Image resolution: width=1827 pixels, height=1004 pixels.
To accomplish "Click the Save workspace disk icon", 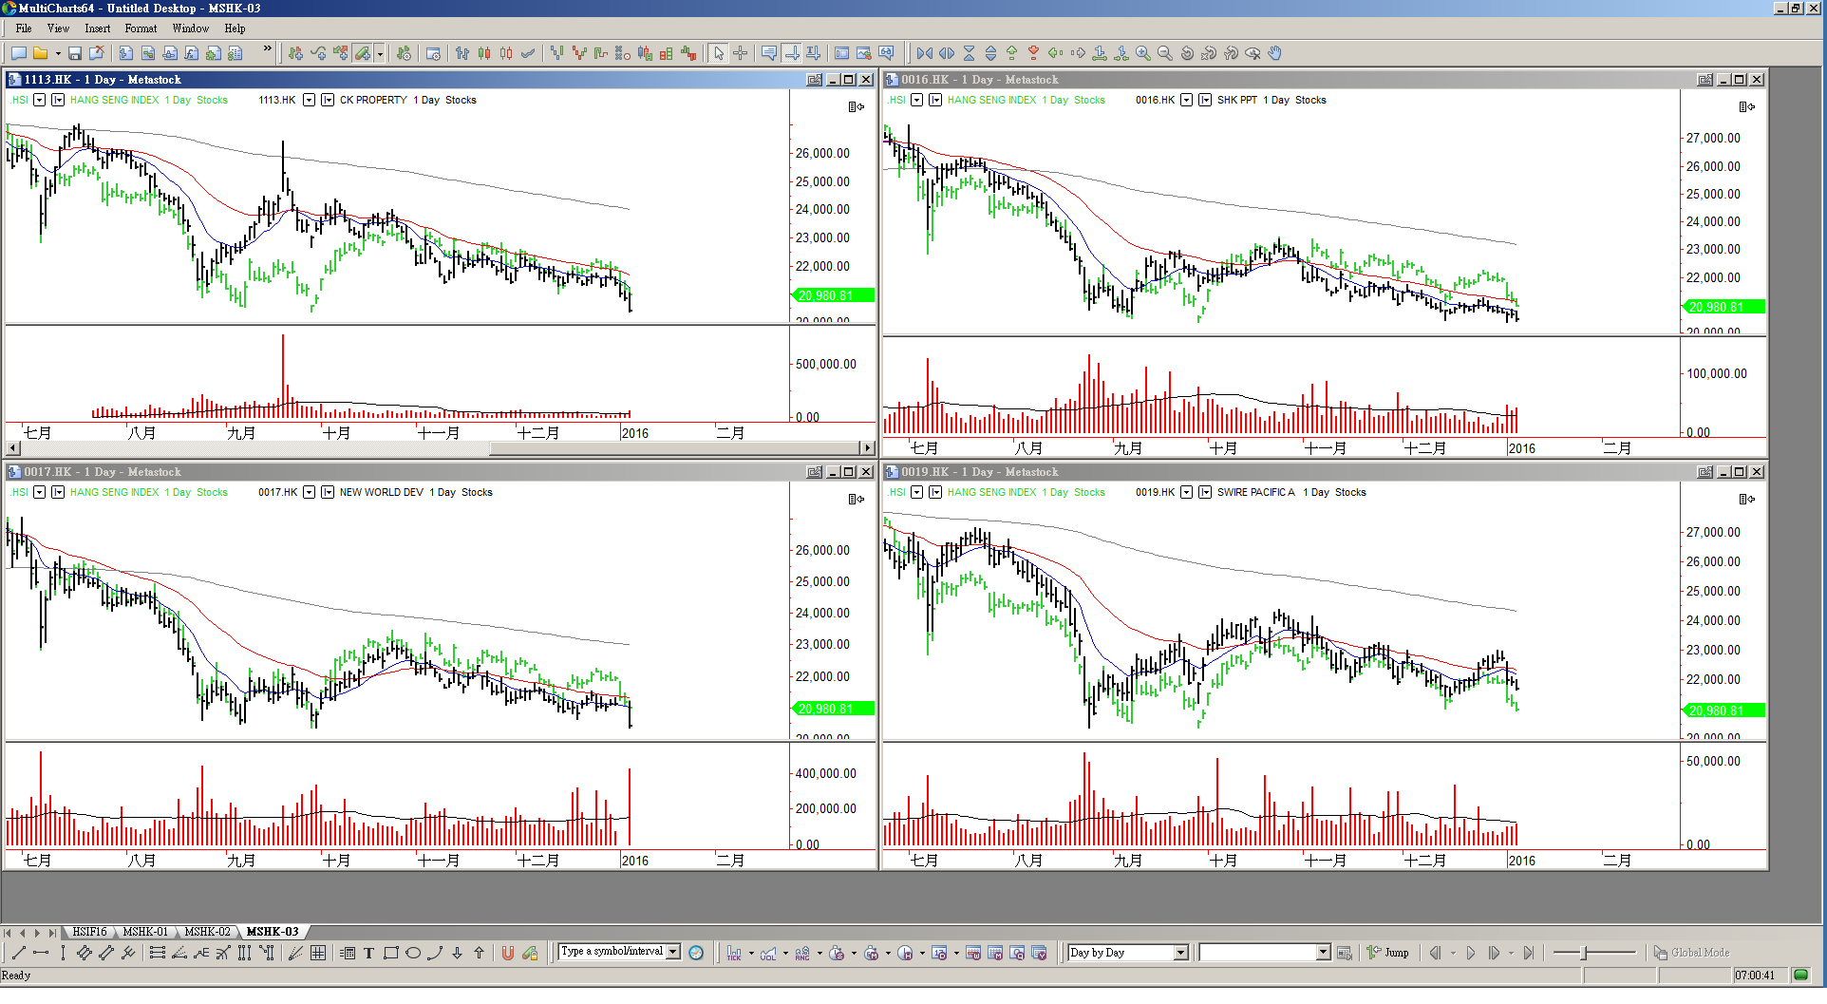I will pos(74,54).
